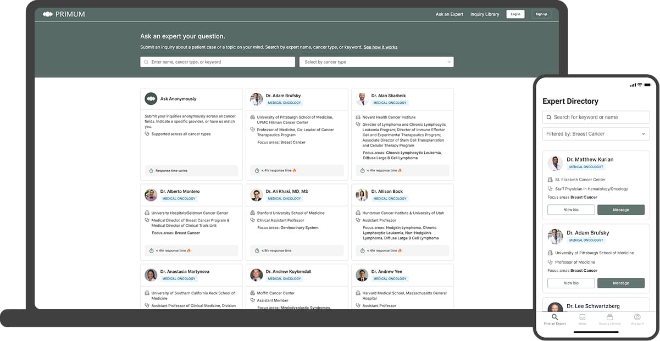The height and width of the screenshot is (341, 660).
Task: Message Dr. Matthew Kurian
Action: click(x=621, y=210)
